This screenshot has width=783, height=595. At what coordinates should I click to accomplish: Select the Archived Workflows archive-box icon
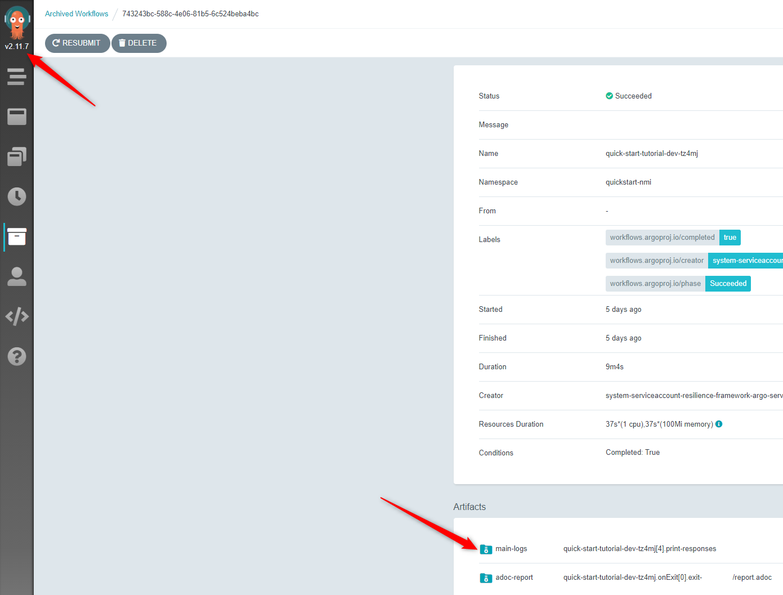pos(16,237)
